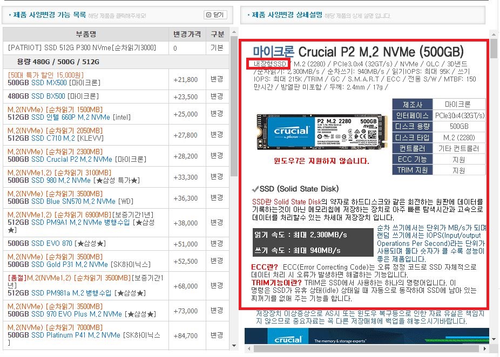Click 변경 for the +68,000 PM981a row
500x357 pixels.
pyautogui.click(x=217, y=285)
